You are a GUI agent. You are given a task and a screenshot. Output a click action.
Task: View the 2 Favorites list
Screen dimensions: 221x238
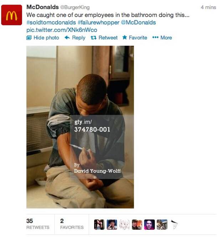(x=72, y=224)
